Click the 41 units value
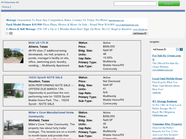Image resolution: width=186 pixels, height=139 pixels. (x=104, y=89)
